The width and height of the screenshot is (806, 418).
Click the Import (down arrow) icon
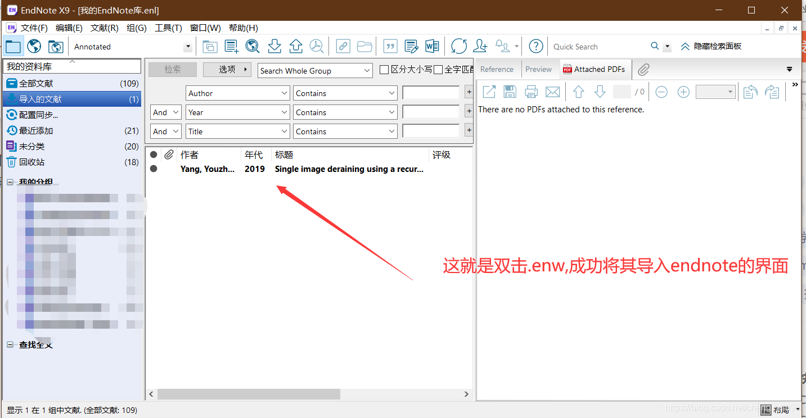pyautogui.click(x=274, y=46)
